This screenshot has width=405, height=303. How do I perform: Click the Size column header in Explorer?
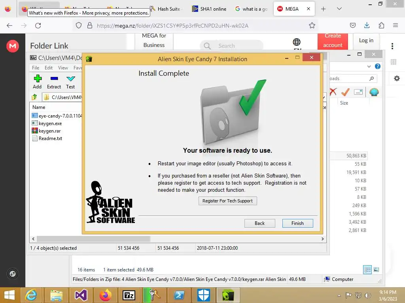coord(344,103)
